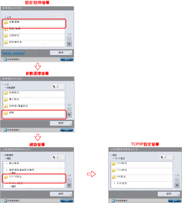Open the IPv6設定 folder
The width and height of the screenshot is (182, 203).
(142, 171)
